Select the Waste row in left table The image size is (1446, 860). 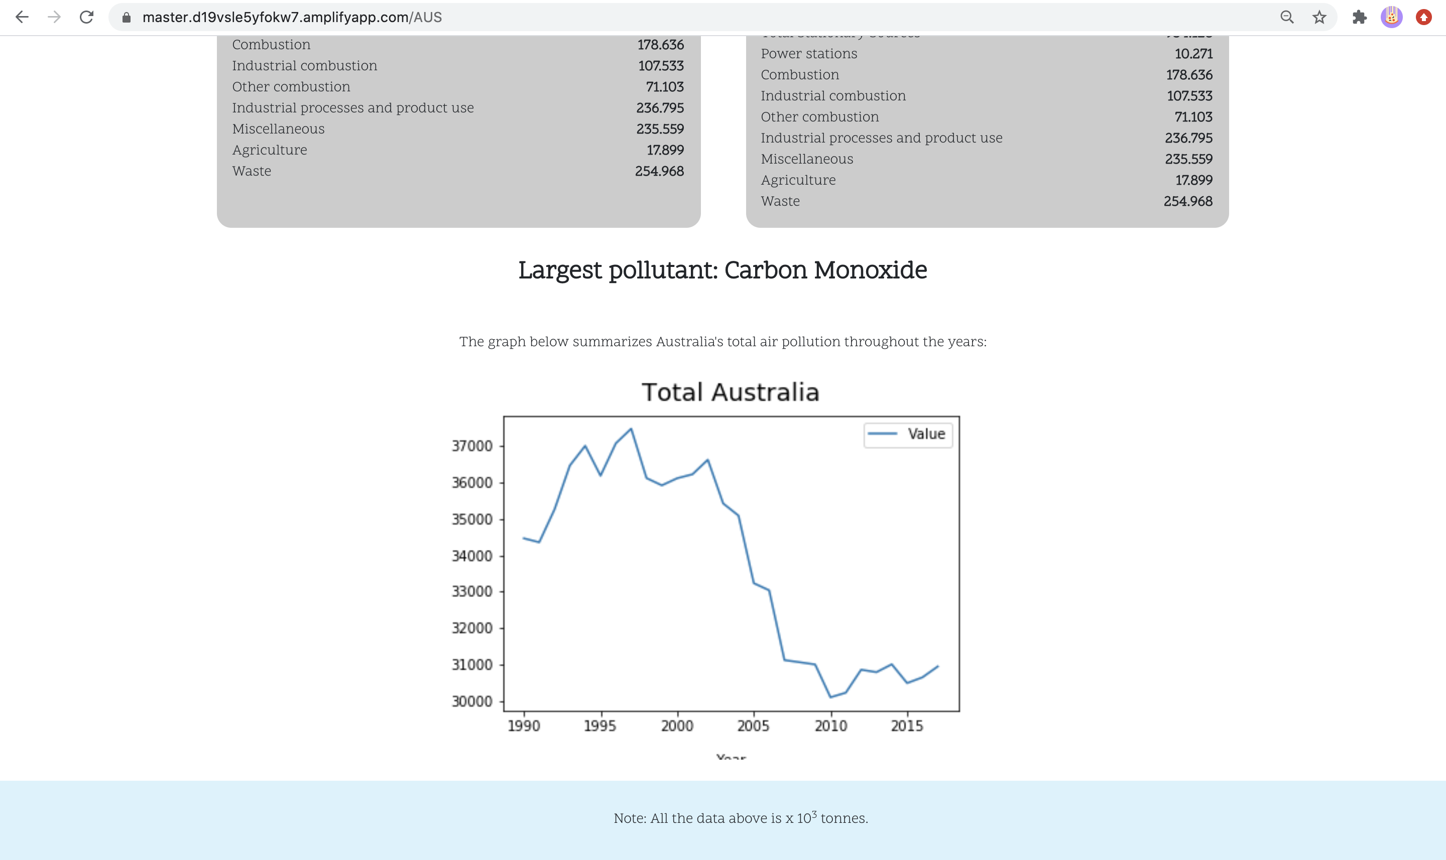point(252,171)
